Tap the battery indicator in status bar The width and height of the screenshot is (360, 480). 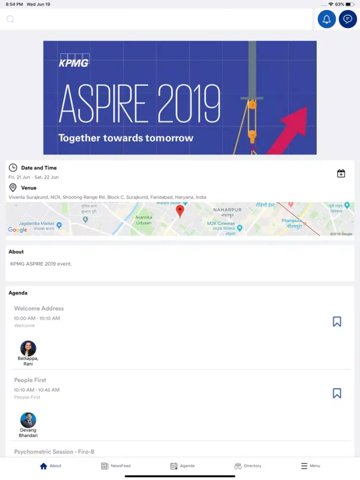[x=350, y=4]
